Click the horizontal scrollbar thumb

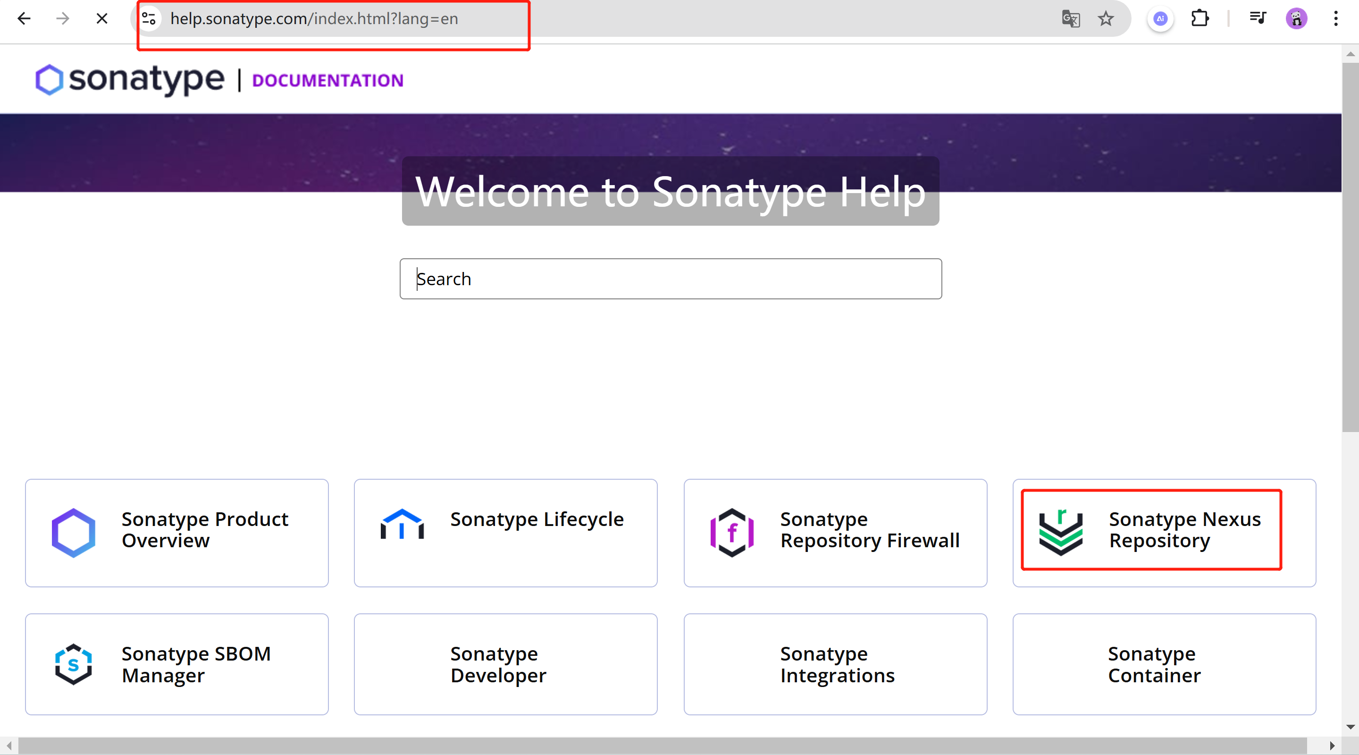663,746
